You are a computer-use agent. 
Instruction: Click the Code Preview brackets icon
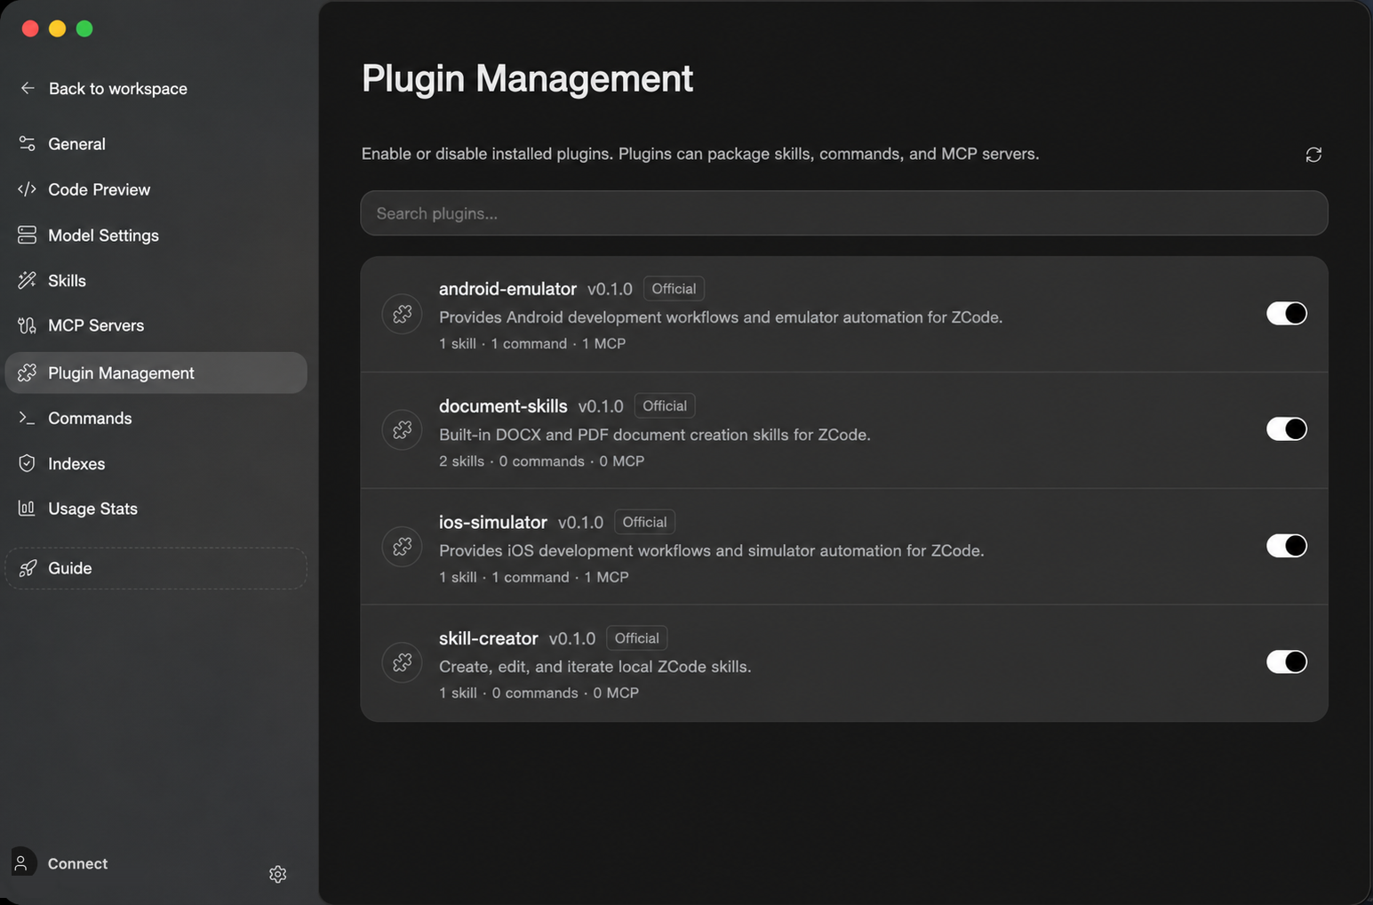[28, 189]
